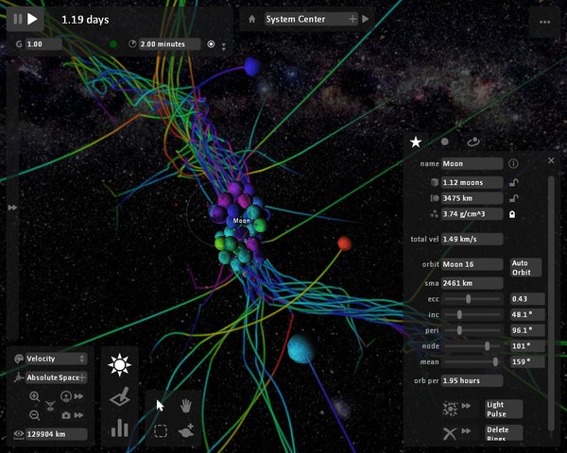
Task: Click the explosion icon by Light Pulse
Action: pos(450,409)
